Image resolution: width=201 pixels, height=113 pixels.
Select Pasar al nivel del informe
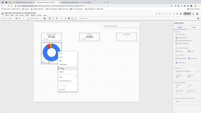[68, 81]
